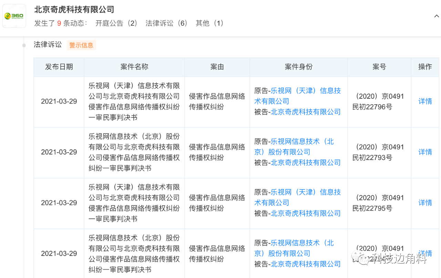Open defendant 北京奇虎科技有限公司 link in 22796 row
This screenshot has height=278, width=441.
(x=306, y=112)
